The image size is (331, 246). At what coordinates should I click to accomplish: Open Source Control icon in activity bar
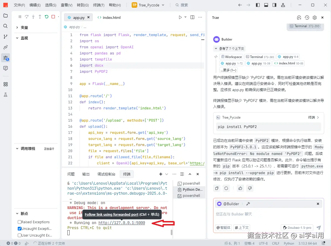tap(6, 37)
